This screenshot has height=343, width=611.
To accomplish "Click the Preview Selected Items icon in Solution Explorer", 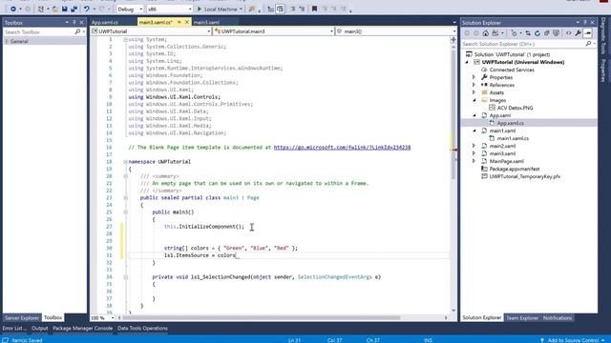I will coord(588,33).
